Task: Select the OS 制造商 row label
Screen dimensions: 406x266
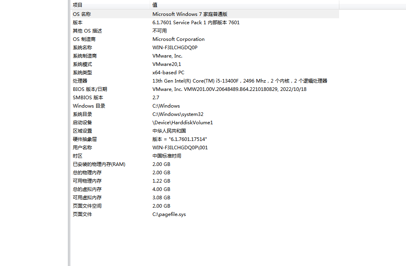Action: (84, 39)
